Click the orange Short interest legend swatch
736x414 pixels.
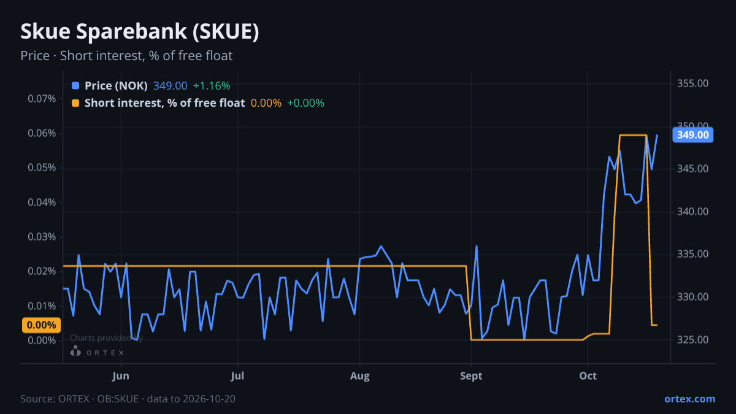pos(75,103)
